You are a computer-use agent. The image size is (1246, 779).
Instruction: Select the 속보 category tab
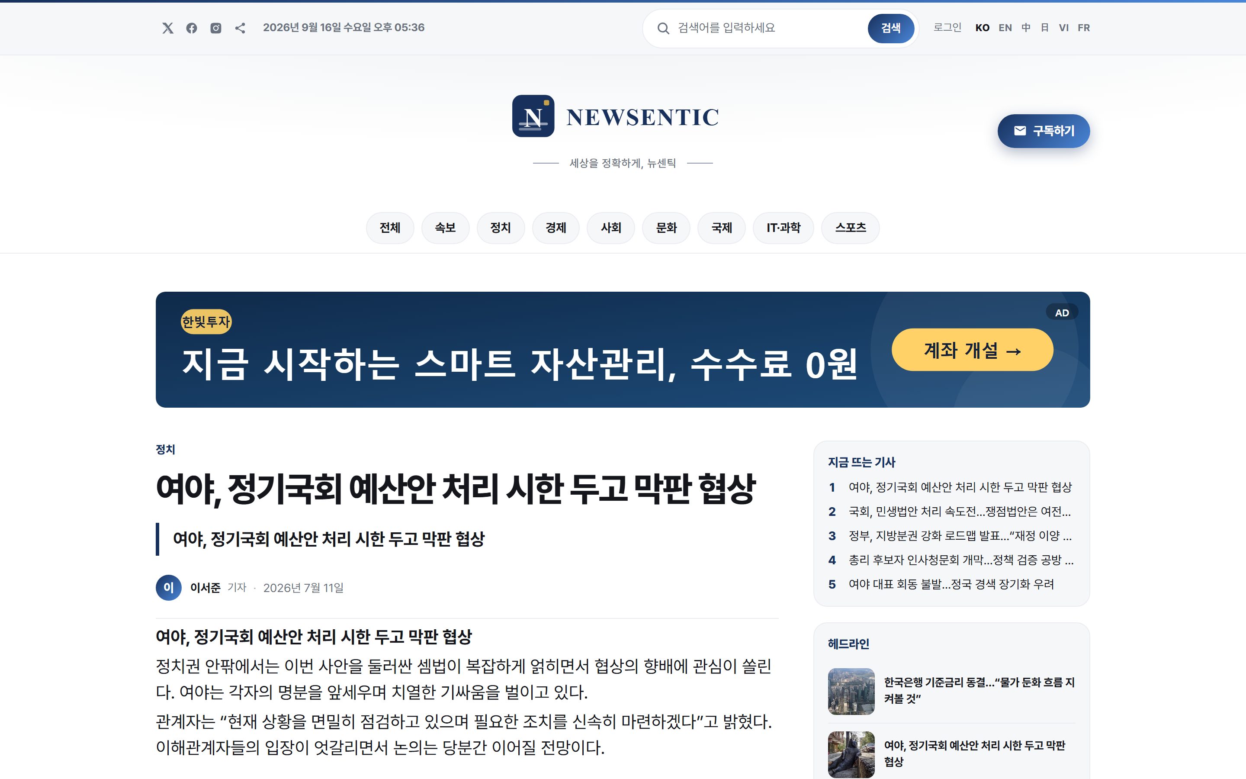coord(445,228)
